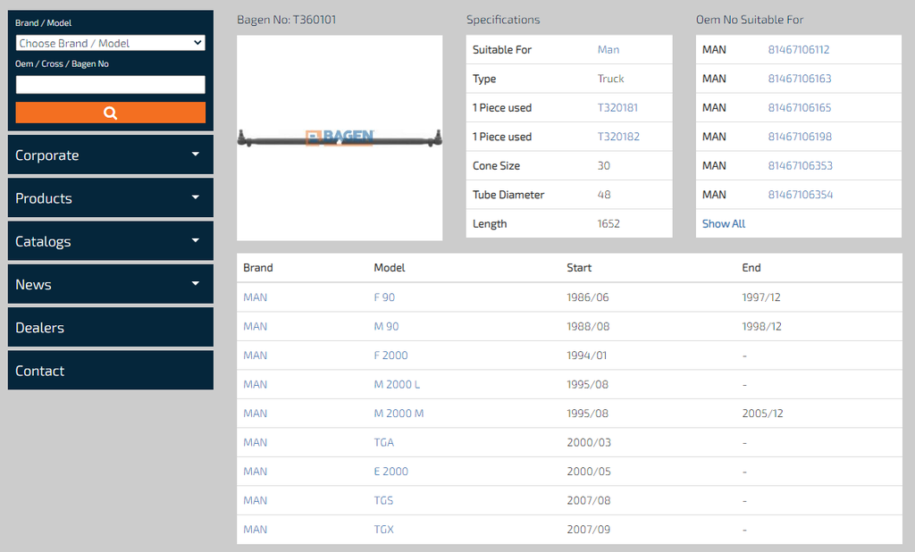Open the M 90 model link
The image size is (915, 552).
pos(386,326)
